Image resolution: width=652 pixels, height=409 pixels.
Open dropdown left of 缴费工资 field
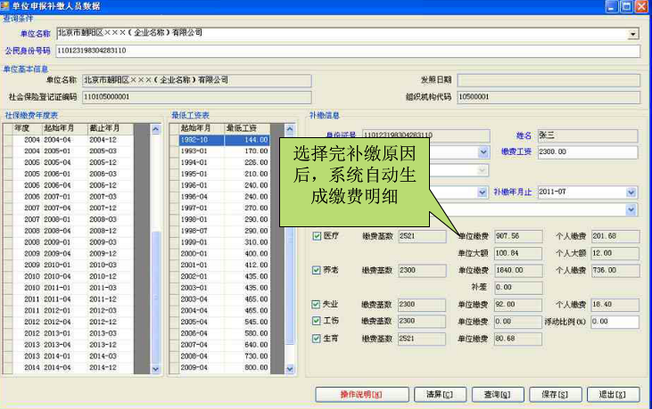pyautogui.click(x=483, y=152)
